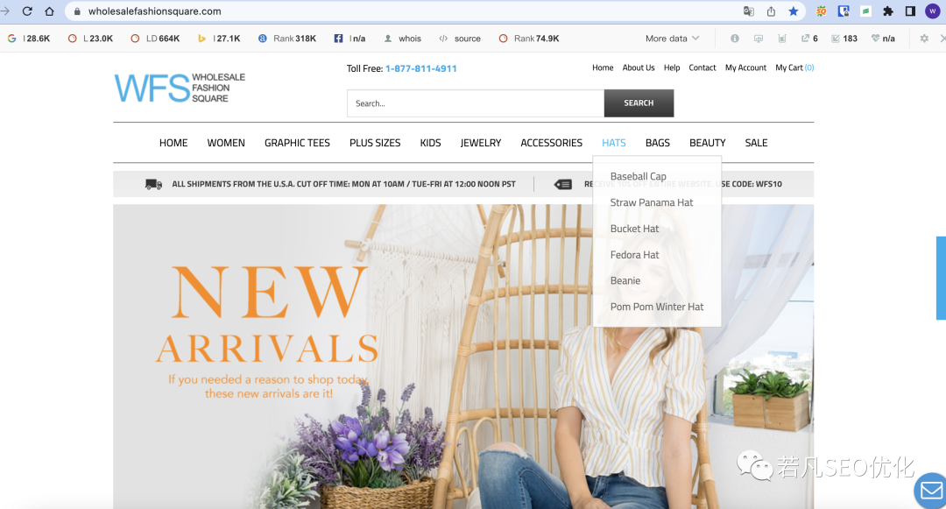Click the HATS menu item
Screen dimensions: 946x509
(613, 143)
